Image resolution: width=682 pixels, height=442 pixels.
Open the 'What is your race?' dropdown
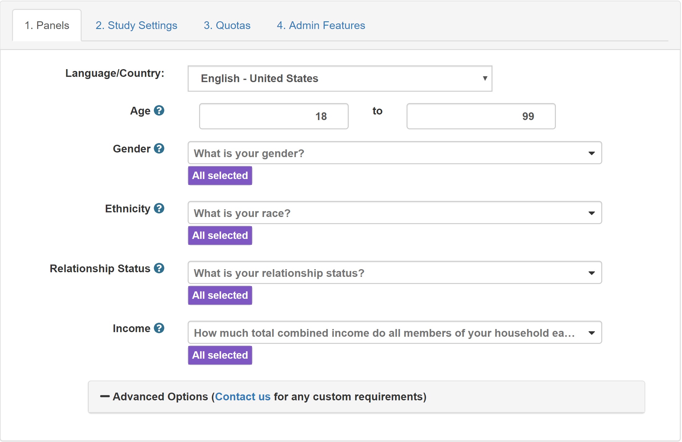[394, 213]
